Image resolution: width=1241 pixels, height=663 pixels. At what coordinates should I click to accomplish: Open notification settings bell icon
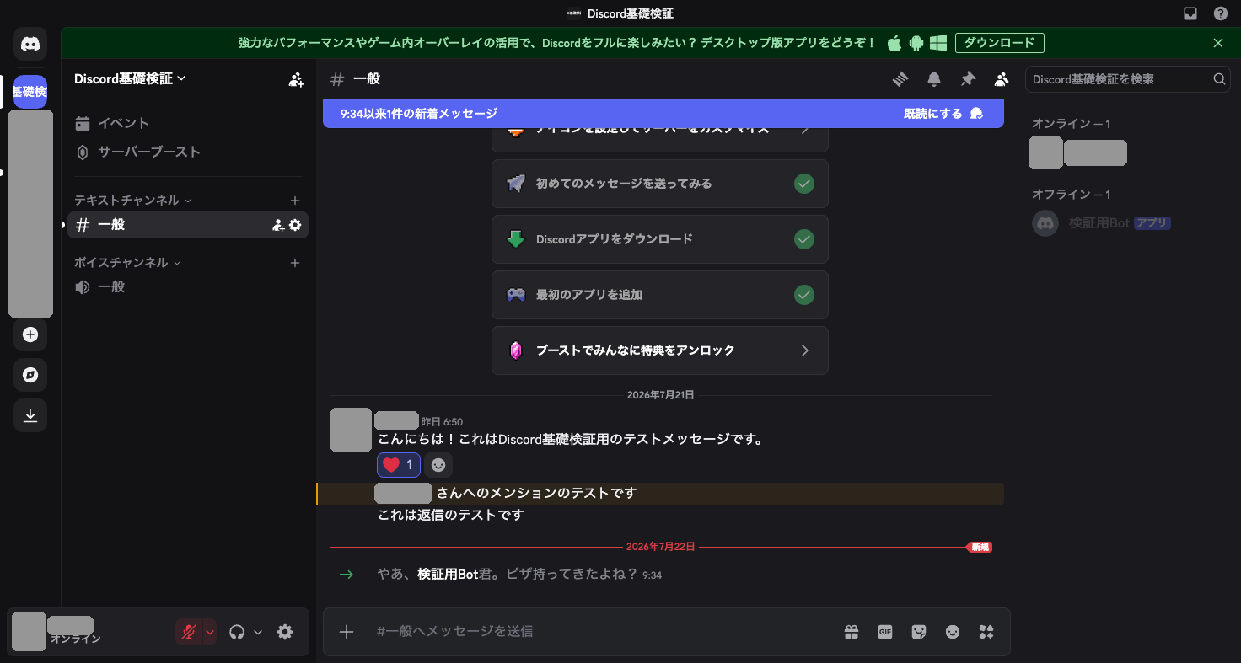(934, 79)
